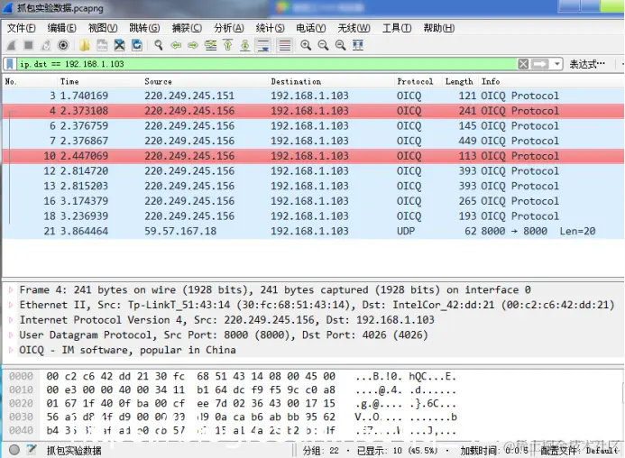Viewport: 625px width, 458px height.
Task: Reload the capture file icon
Action: [137, 45]
